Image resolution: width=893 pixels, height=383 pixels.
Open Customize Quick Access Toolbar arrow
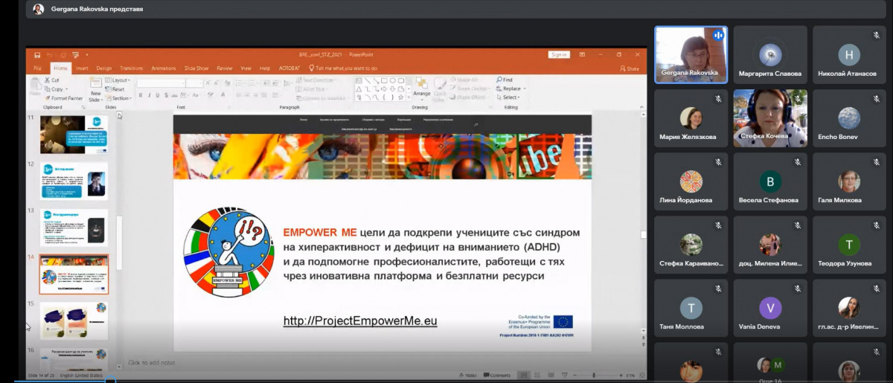click(x=86, y=54)
